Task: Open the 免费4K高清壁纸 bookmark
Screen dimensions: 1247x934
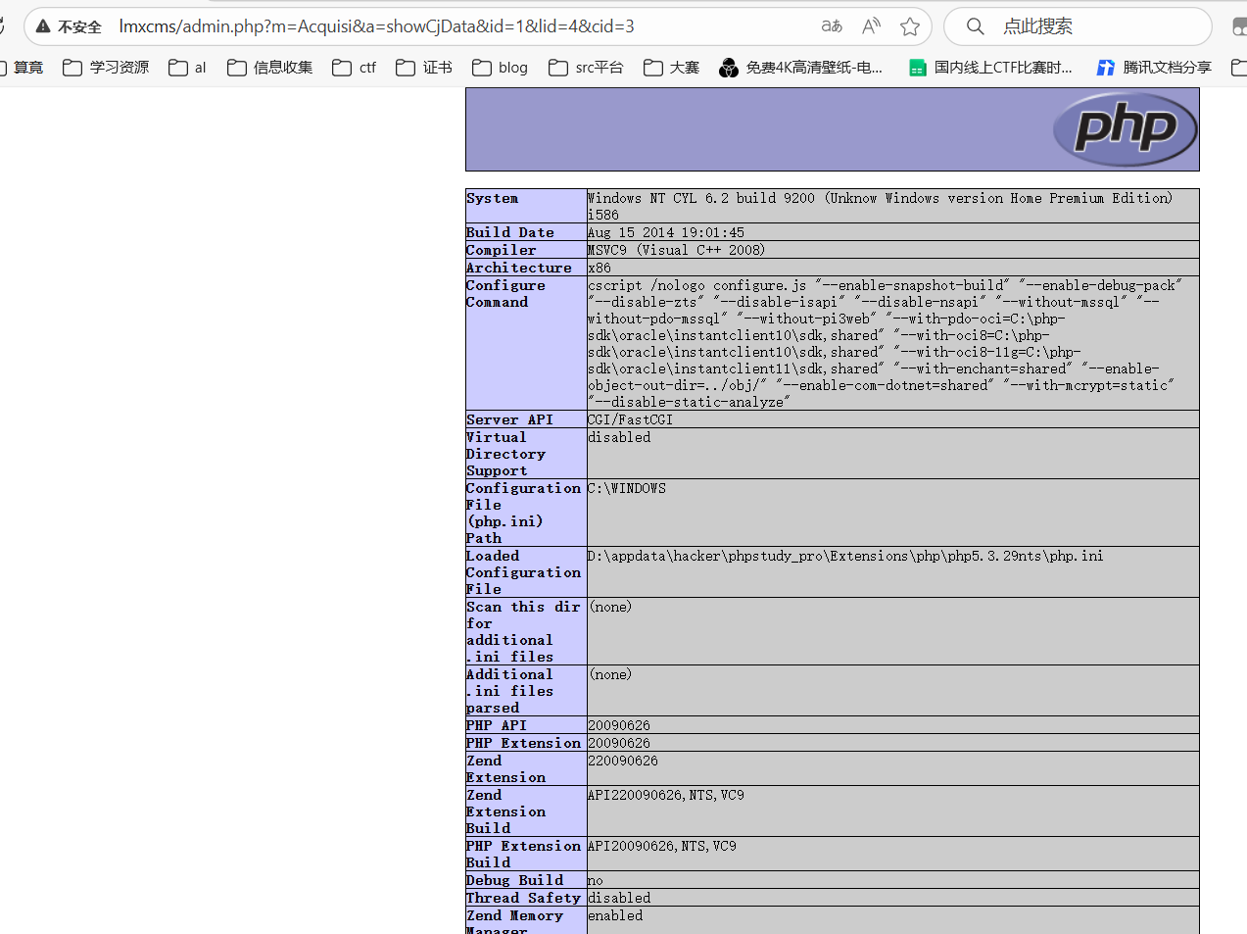Action: [800, 68]
